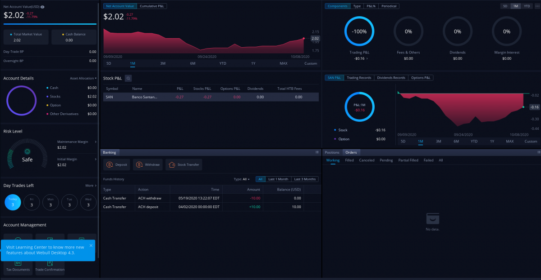541x280 pixels.
Task: Enable the Last 1 Month funds filter
Action: pos(278,179)
